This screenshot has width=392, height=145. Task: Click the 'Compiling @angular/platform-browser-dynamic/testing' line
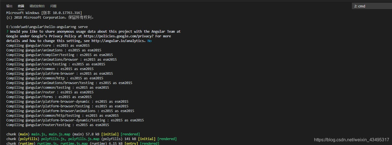pyautogui.click(x=75, y=120)
